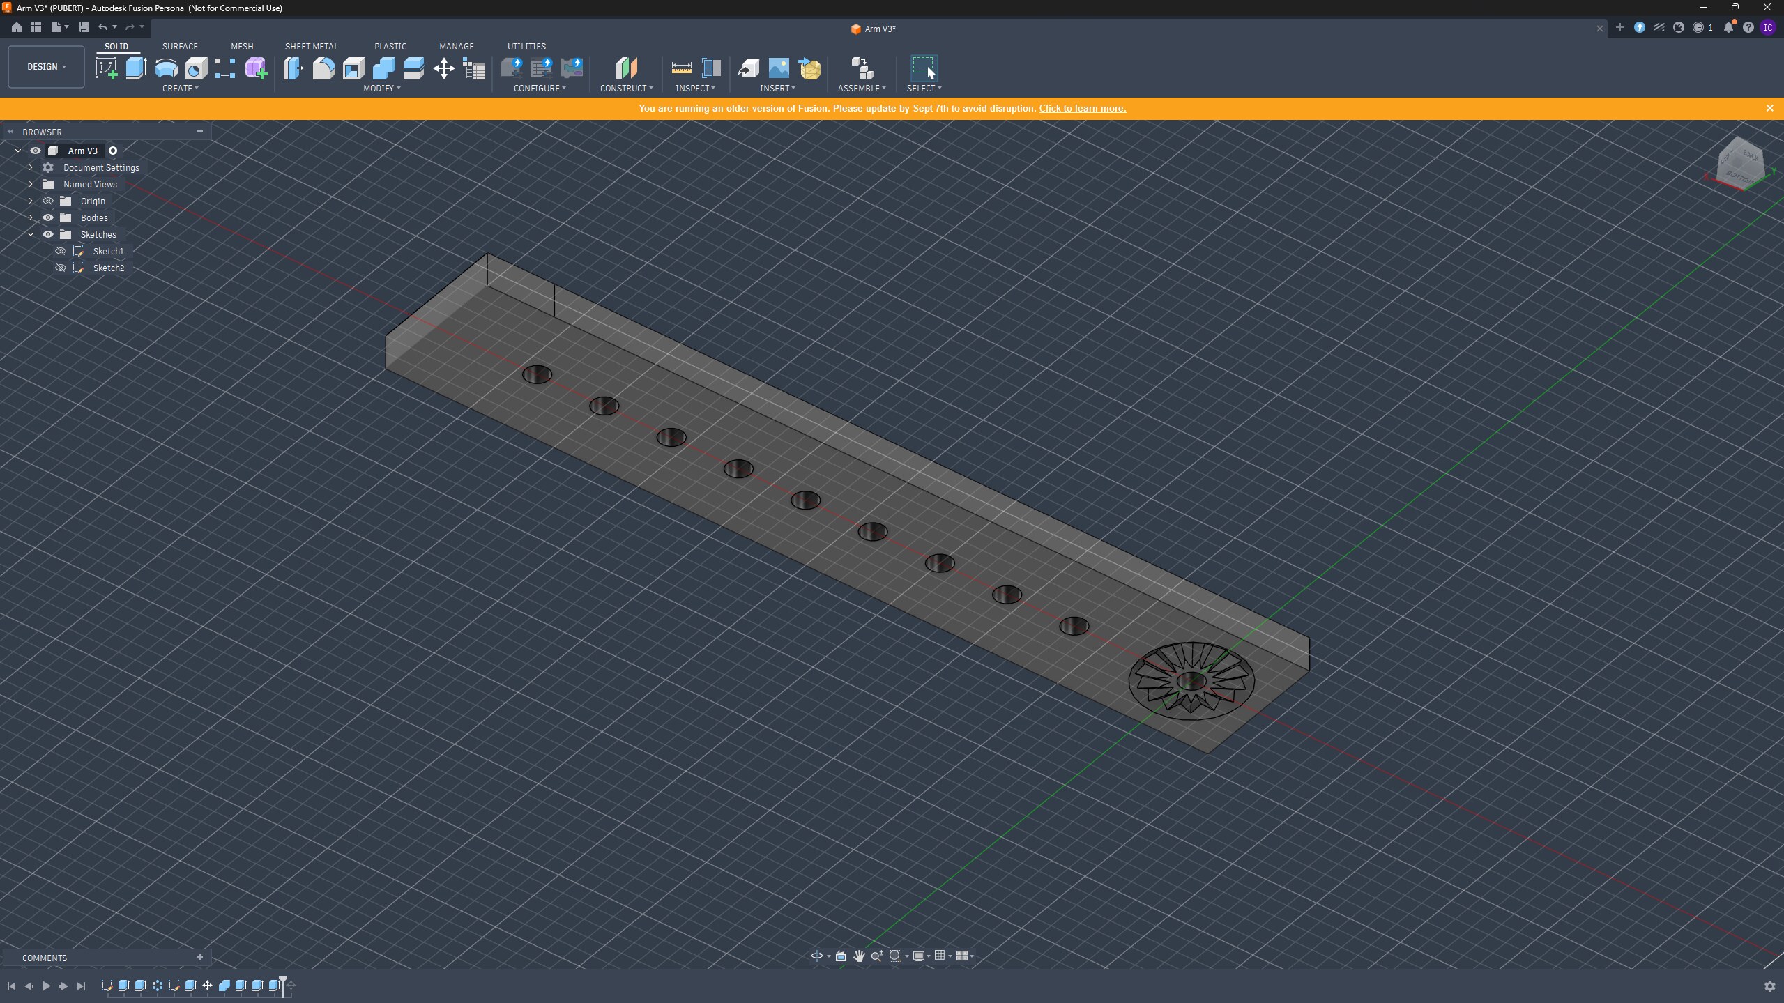1784x1003 pixels.
Task: Dismiss the orange update warning banner
Action: point(1769,108)
